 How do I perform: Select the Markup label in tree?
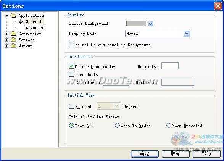pyautogui.click(x=25, y=46)
